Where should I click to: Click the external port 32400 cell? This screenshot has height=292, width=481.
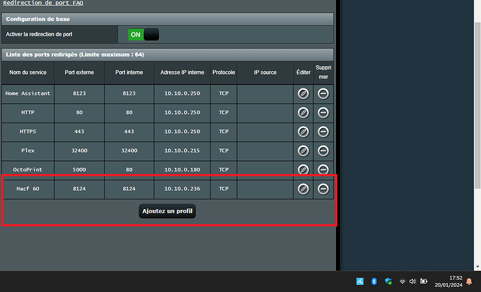click(79, 151)
